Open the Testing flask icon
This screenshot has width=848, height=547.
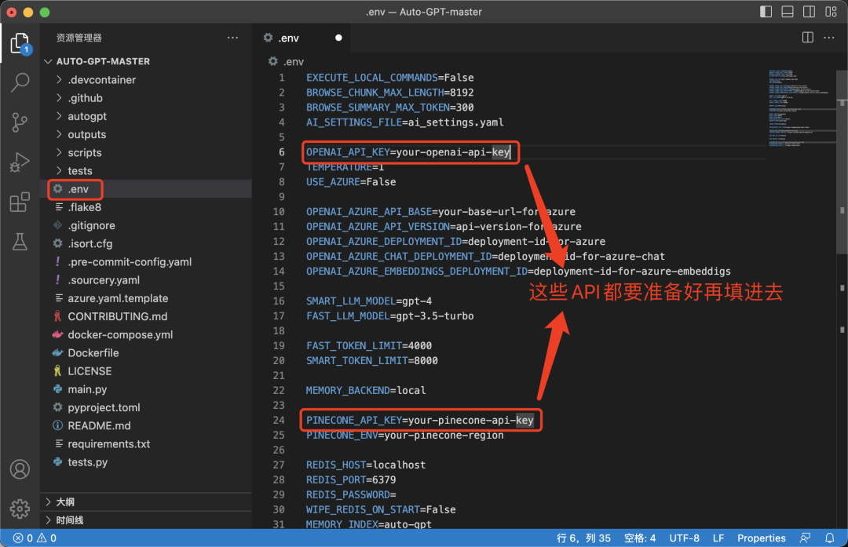20,242
